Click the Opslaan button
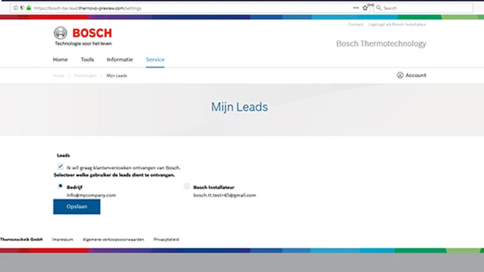 [77, 207]
